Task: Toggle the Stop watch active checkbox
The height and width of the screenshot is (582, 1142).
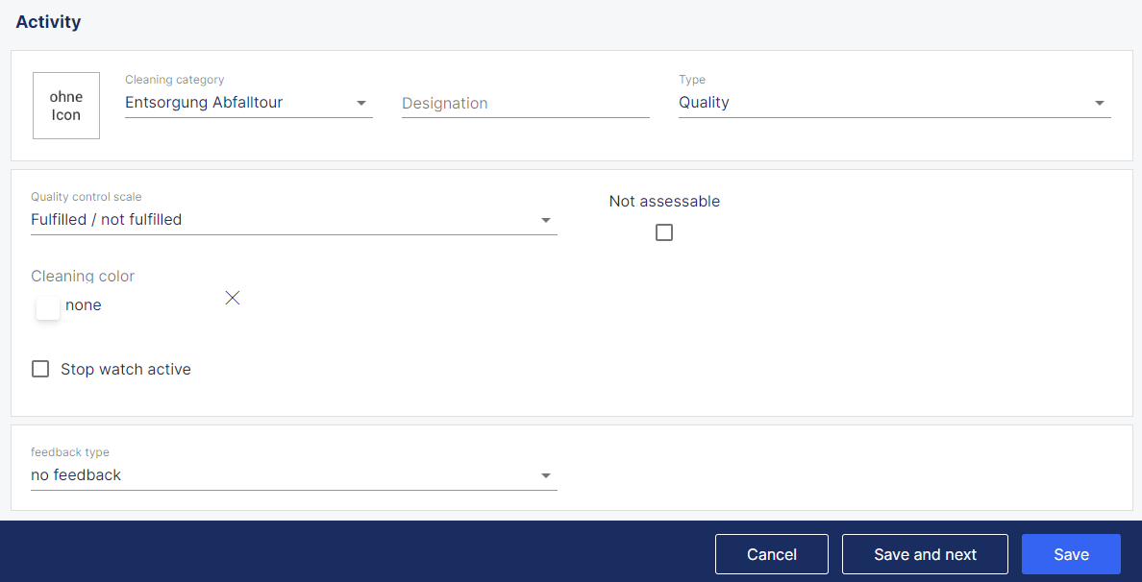Action: (40, 369)
